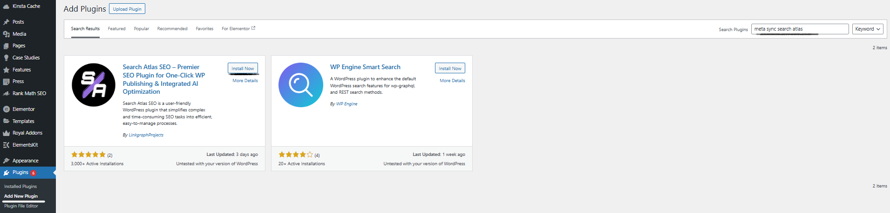Screen dimensions: 890x213
Task: Click the ElementsKit icon
Action: click(x=6, y=145)
